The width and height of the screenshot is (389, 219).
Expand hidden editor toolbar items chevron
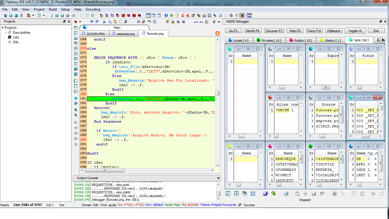tap(219, 22)
